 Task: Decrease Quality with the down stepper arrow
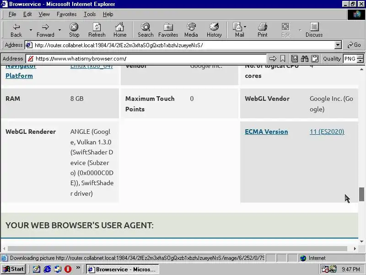pyautogui.click(x=361, y=60)
